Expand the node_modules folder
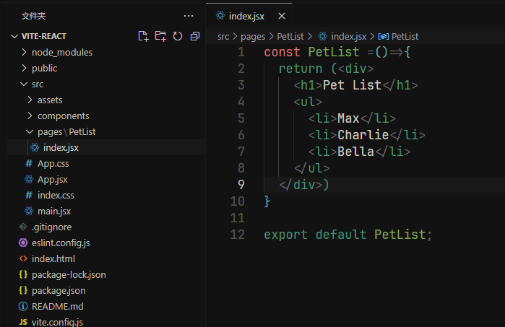 tap(61, 52)
